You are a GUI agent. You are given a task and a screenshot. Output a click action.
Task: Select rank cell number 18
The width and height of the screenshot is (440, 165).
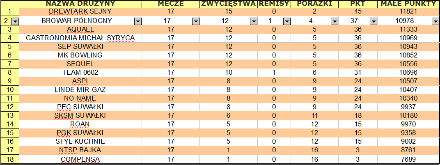10,159
